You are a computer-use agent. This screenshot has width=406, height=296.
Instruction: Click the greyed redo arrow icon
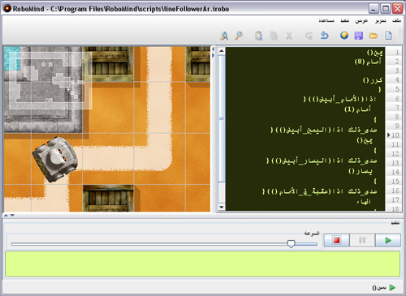coord(309,36)
